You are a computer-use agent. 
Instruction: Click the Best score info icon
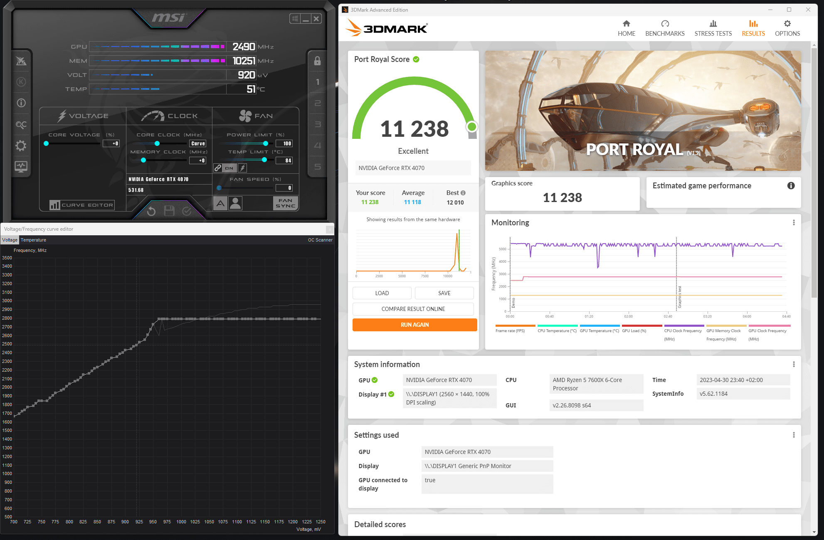coord(463,193)
